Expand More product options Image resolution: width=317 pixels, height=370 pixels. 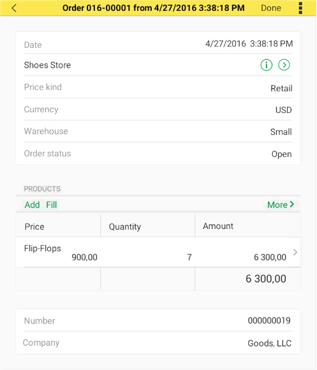(281, 205)
